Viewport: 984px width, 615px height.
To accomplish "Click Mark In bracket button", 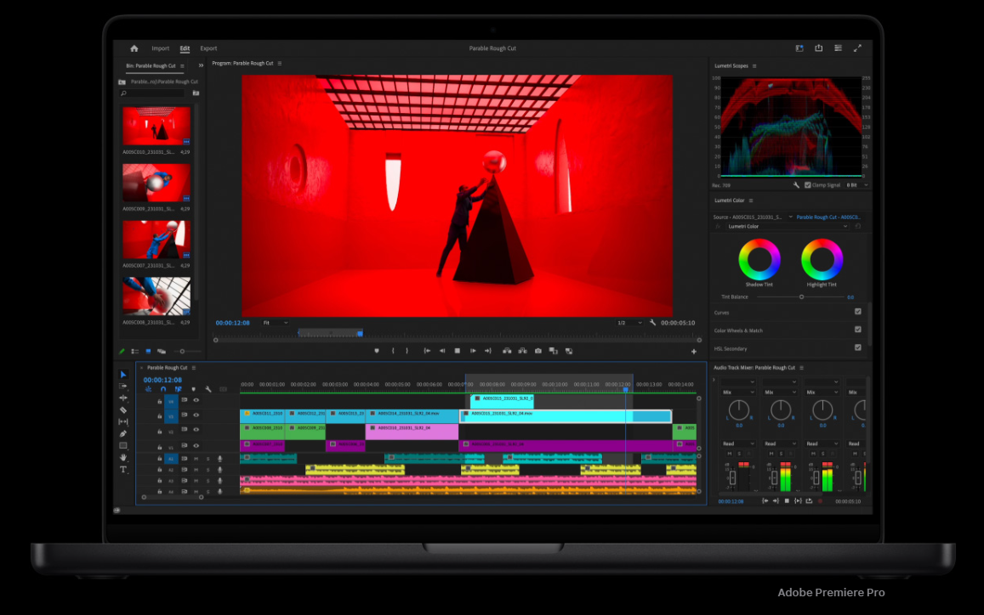I will (394, 351).
